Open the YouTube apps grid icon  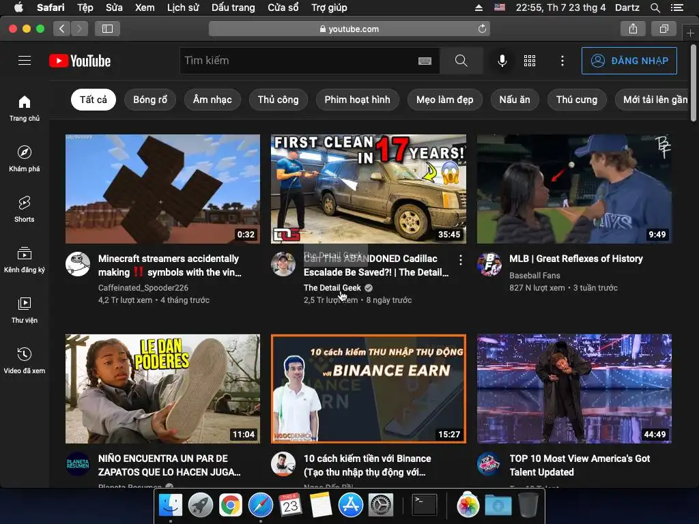[530, 61]
